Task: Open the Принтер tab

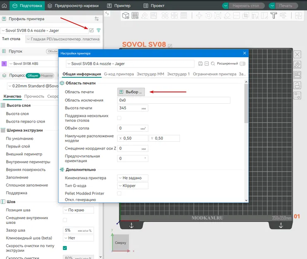Action: click(119, 6)
